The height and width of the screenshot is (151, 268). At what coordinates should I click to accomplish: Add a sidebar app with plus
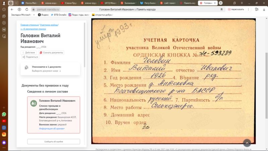tap(4, 108)
